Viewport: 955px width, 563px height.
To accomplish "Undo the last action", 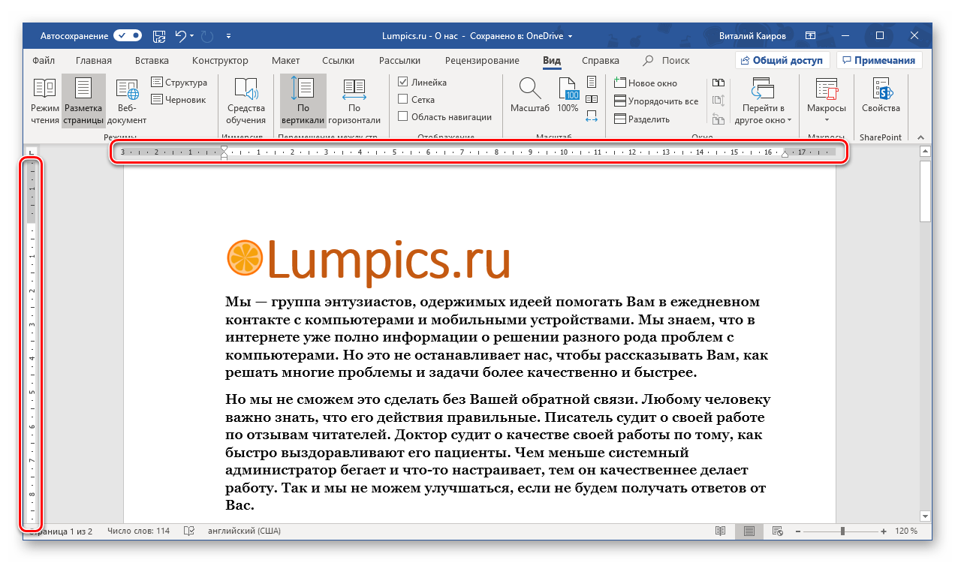I will tap(180, 35).
